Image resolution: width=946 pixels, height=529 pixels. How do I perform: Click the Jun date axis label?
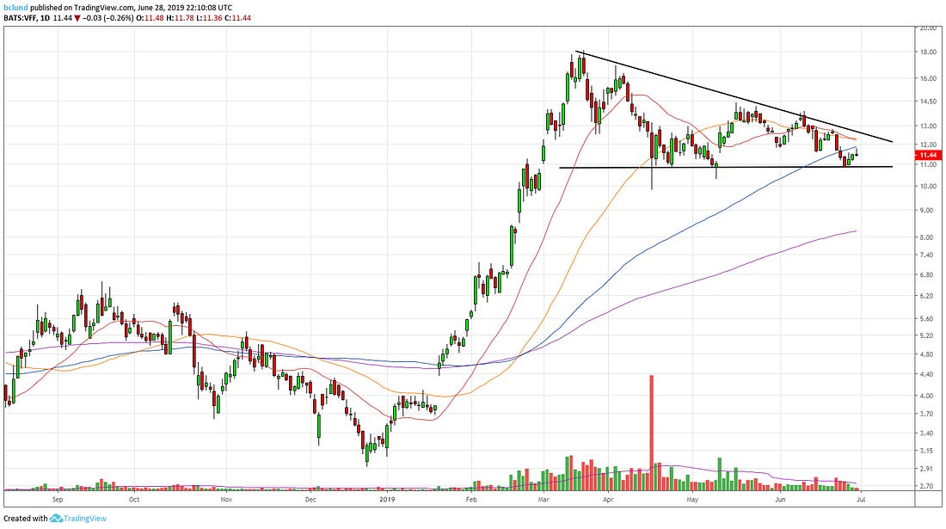click(780, 500)
